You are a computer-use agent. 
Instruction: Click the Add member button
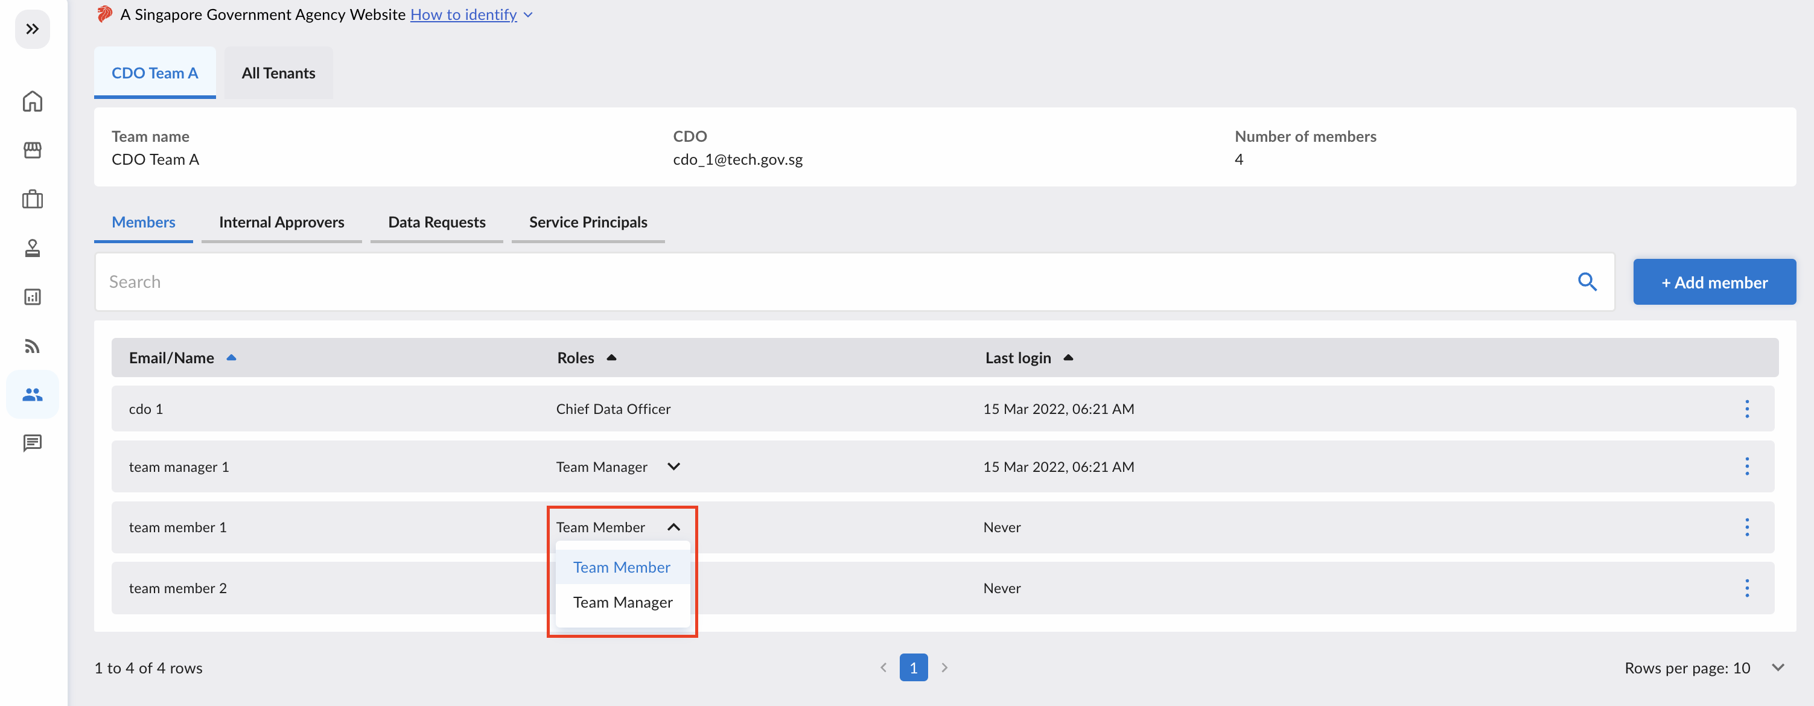pos(1714,282)
